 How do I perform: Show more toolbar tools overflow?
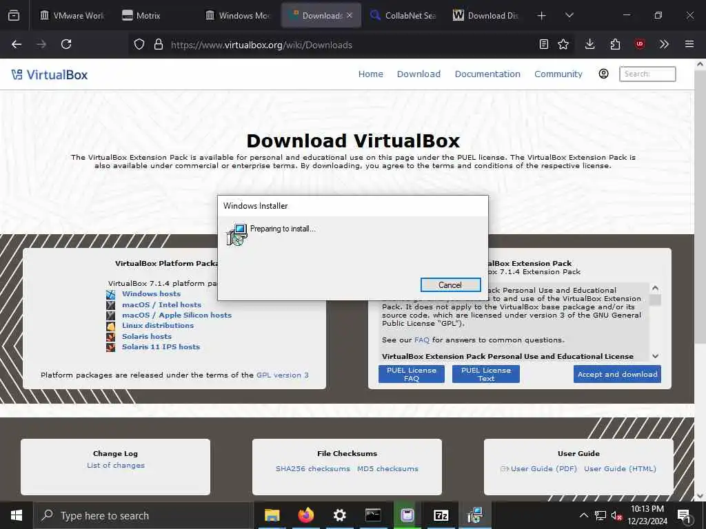pos(664,44)
